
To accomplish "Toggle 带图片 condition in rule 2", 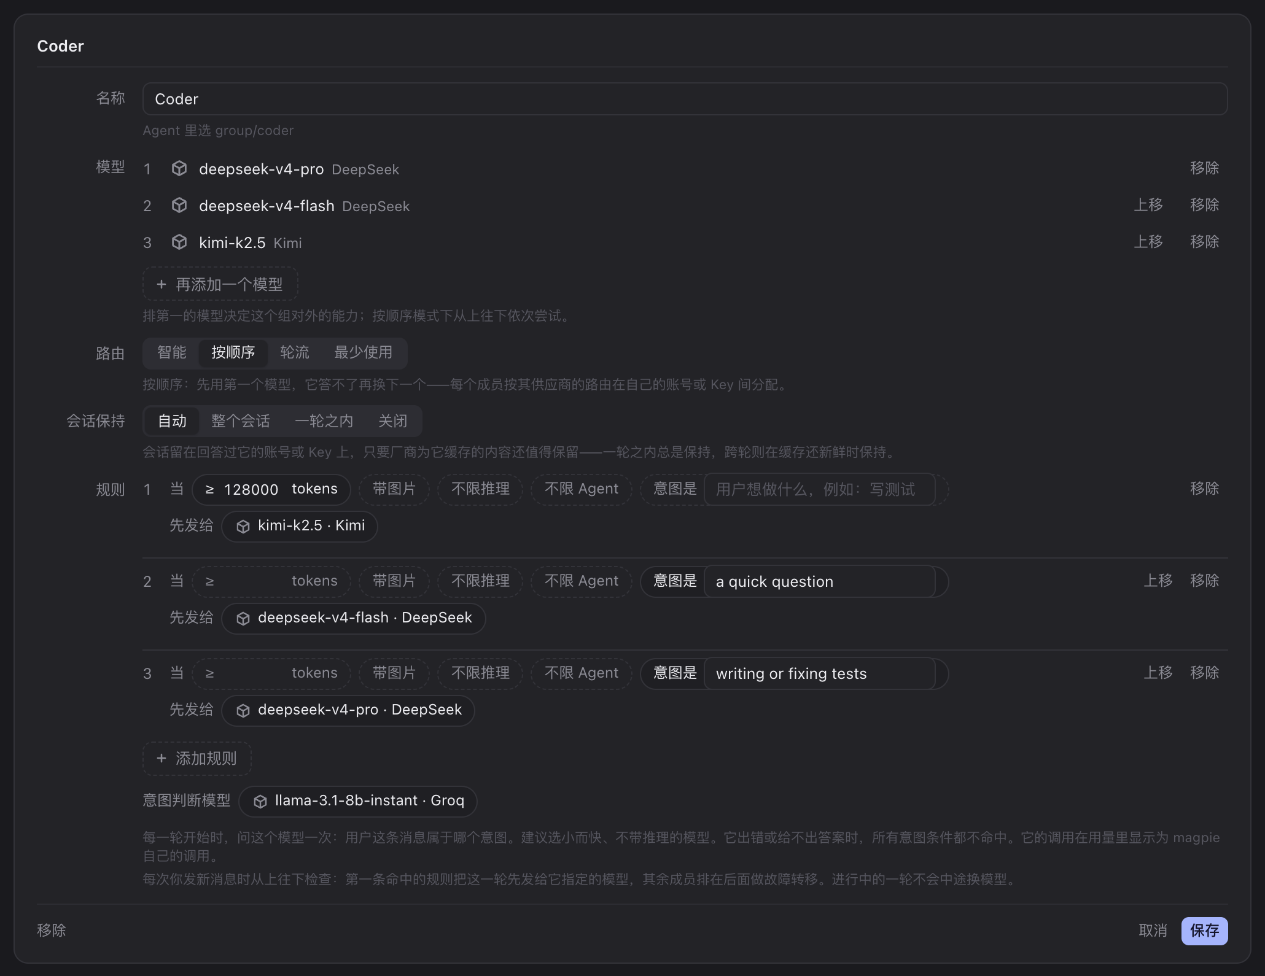I will (394, 581).
